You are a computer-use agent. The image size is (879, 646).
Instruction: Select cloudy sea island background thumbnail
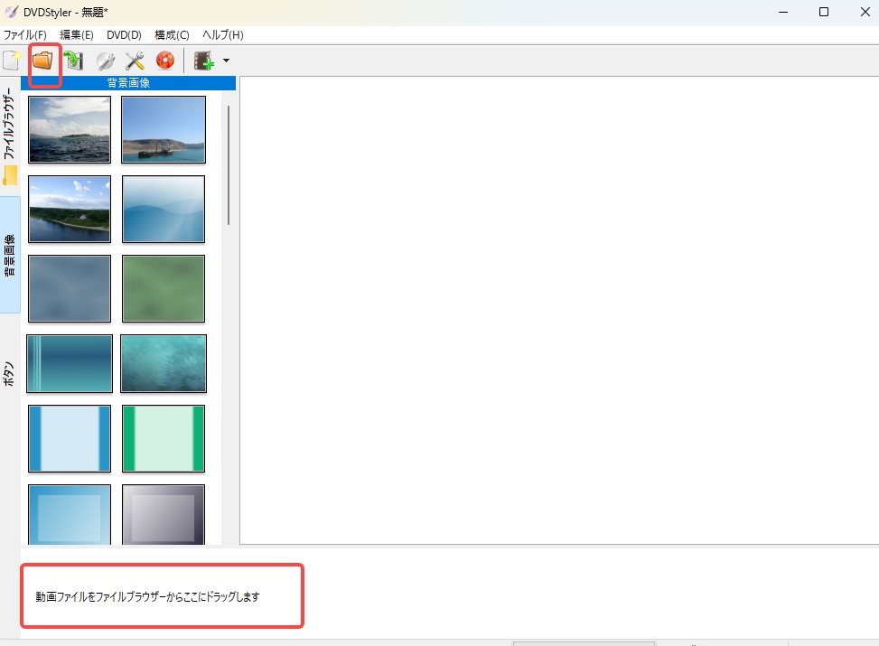click(70, 129)
